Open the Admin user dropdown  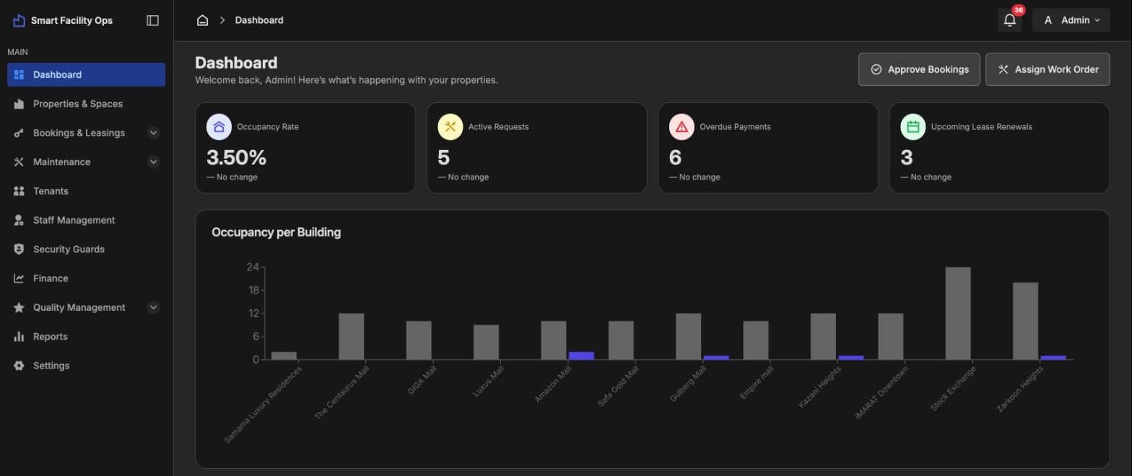(x=1071, y=20)
